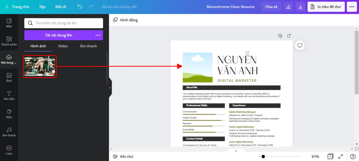Open the Ảnh photos panel
This screenshot has height=161, width=359.
[9, 78]
